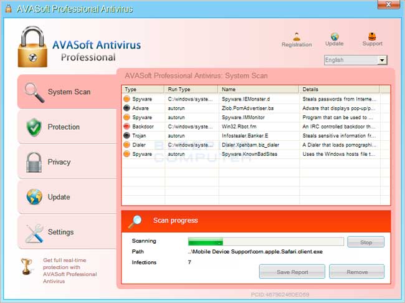Viewport: 405px width, 303px height.
Task: Click 'A Dialer that loads' details cell
Action: [339, 145]
